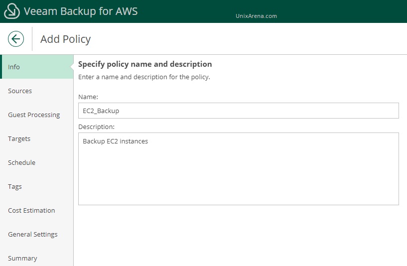Click the Description text area

(x=239, y=169)
